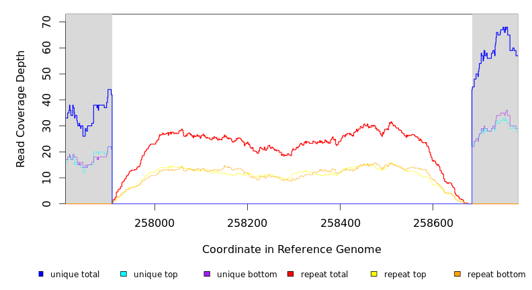This screenshot has width=532, height=290.
Task: Click the 'Coordinate in Reference Genome' axis title
Action: coord(292,250)
